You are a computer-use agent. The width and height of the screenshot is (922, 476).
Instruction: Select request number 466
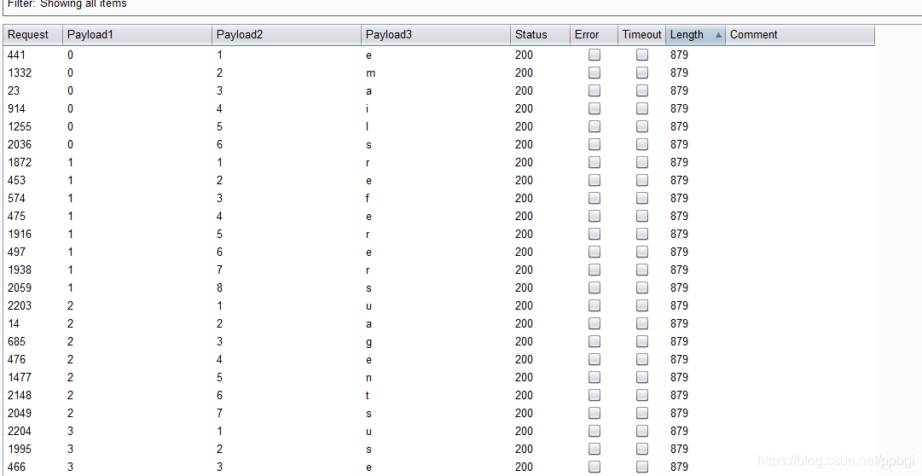tap(16, 467)
